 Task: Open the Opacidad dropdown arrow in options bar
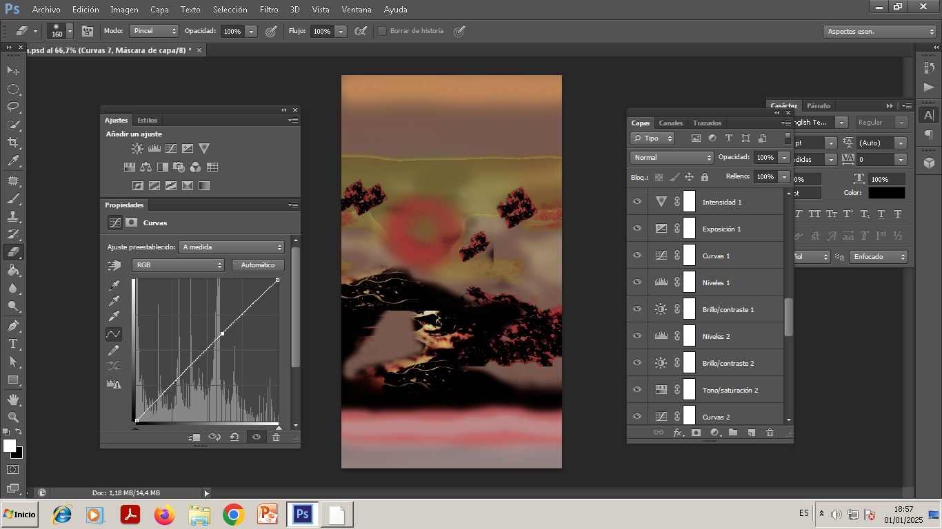tap(251, 31)
